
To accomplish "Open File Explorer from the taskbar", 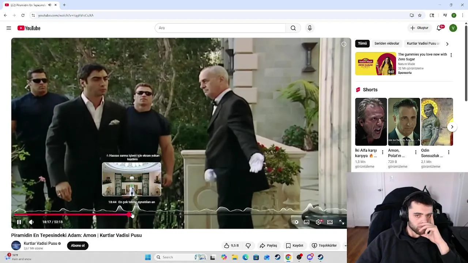I will tap(235, 257).
